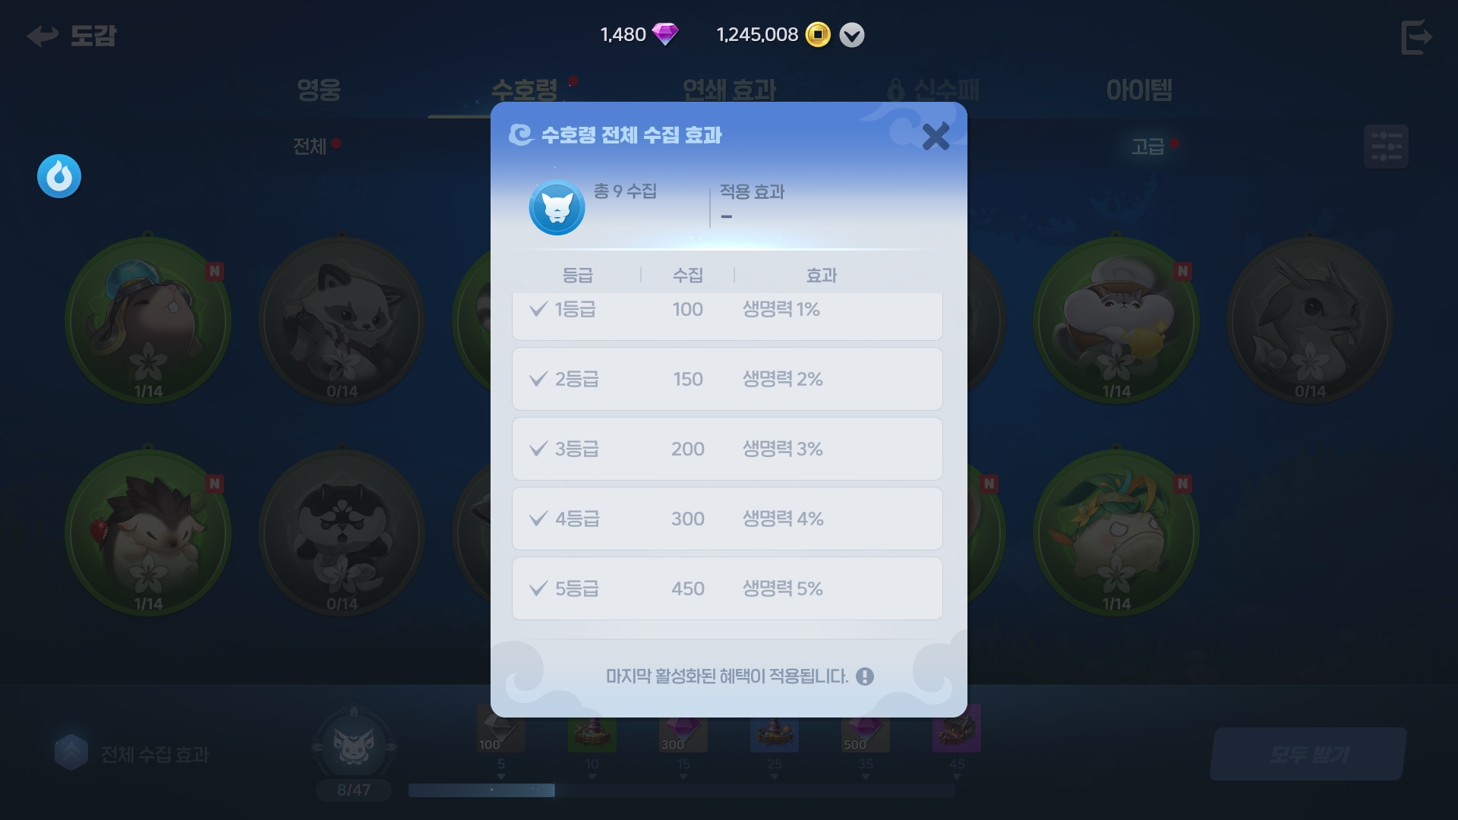Click the 모두 받기 button
The width and height of the screenshot is (1458, 820).
tap(1308, 754)
